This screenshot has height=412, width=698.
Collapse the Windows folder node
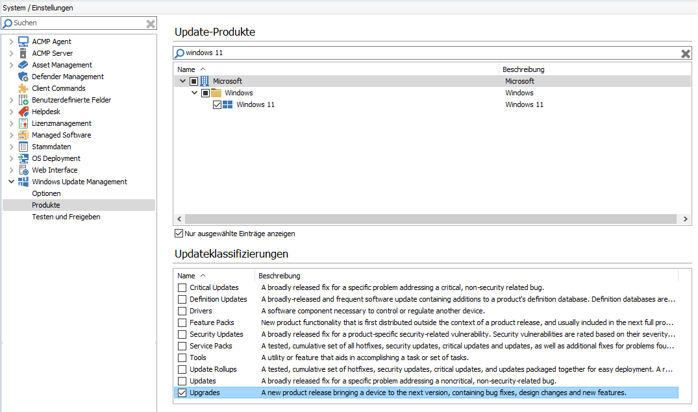pyautogui.click(x=194, y=93)
